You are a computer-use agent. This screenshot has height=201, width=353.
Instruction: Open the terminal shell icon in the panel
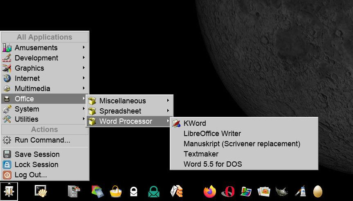pos(41,191)
